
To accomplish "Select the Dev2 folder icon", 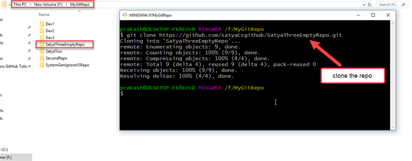I will 42,31.
